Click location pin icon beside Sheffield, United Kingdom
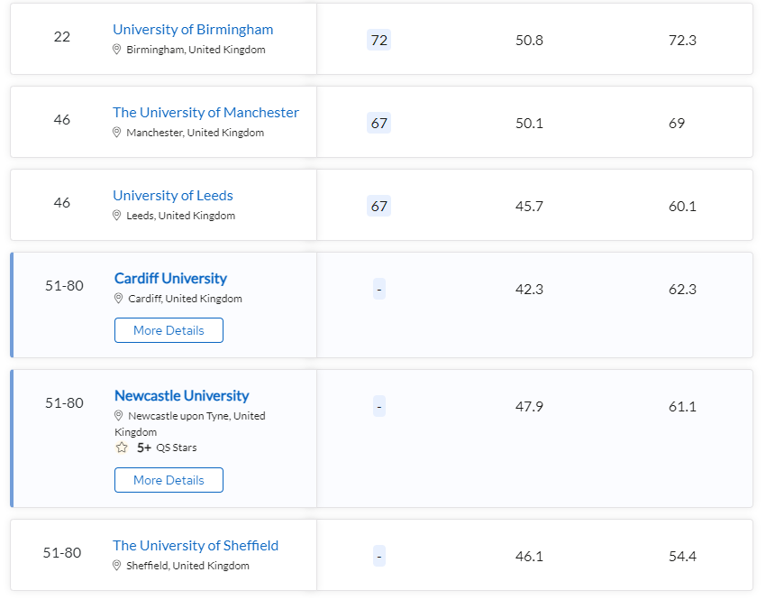Screen dimensions: 766x600 click(x=117, y=566)
